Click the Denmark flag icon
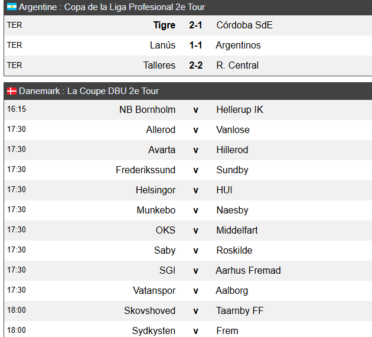 12,91
